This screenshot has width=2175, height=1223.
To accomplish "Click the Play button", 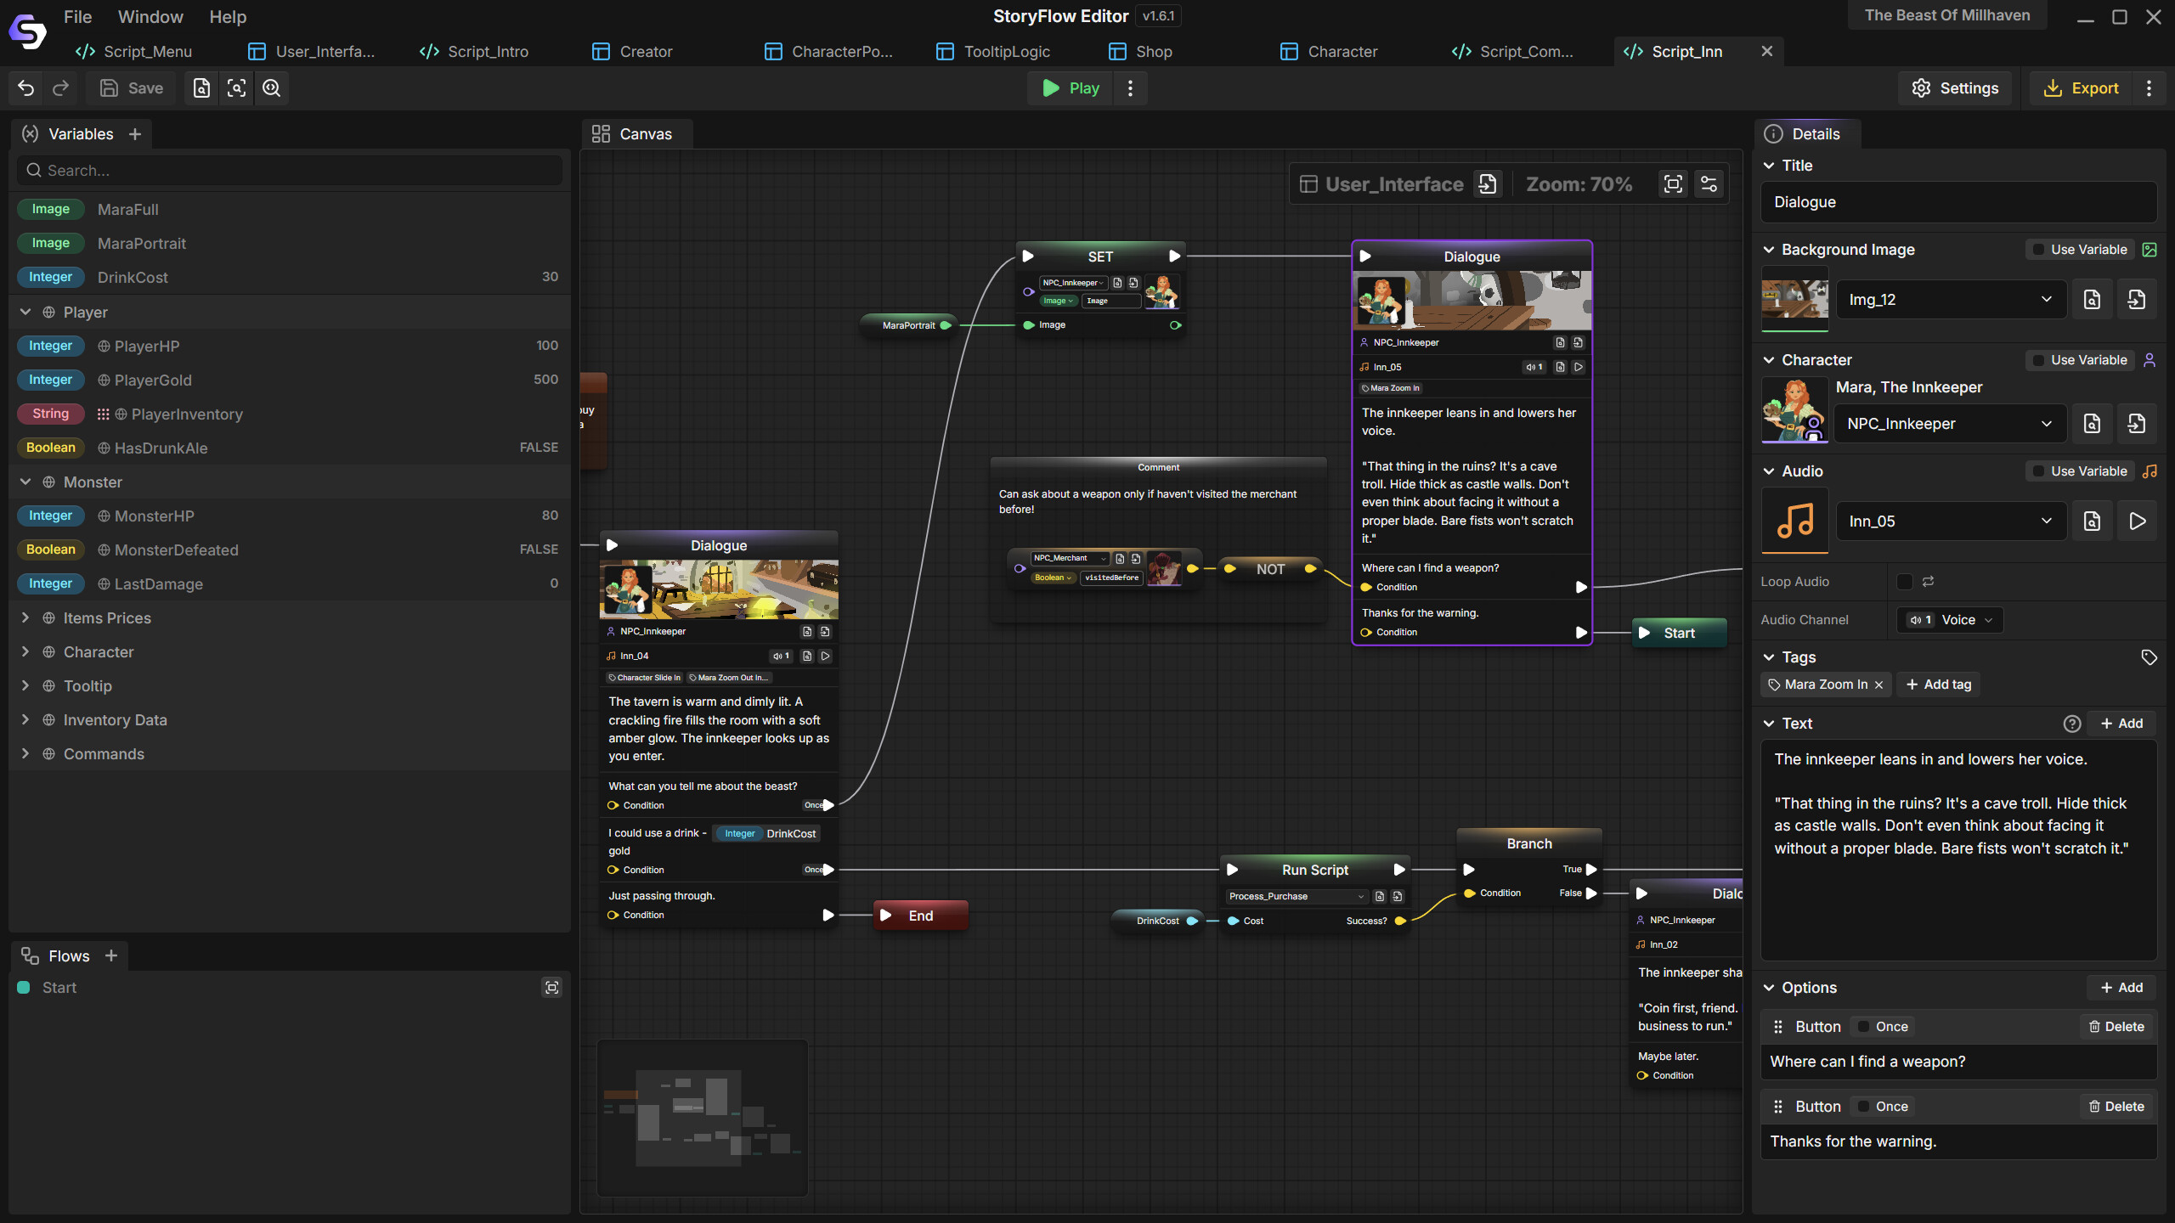I will point(1071,88).
